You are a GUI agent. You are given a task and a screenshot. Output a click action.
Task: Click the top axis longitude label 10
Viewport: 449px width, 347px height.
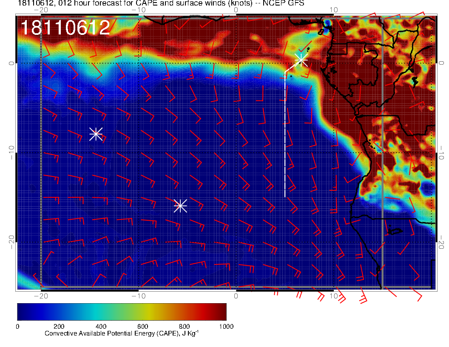point(334,10)
